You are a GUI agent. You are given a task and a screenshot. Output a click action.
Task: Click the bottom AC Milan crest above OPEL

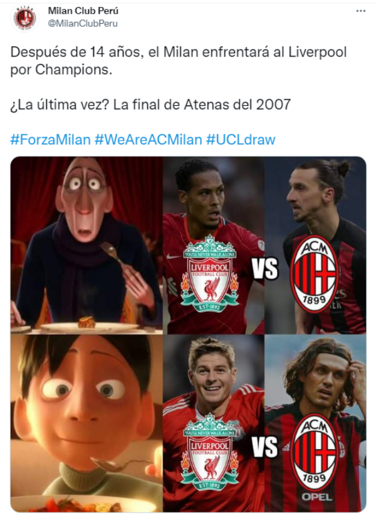(314, 452)
